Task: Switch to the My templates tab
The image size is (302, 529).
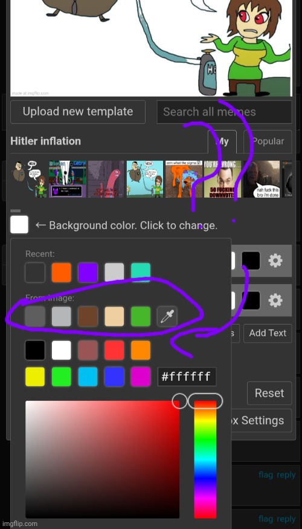Action: pyautogui.click(x=222, y=141)
